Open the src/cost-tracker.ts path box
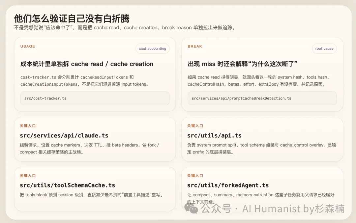This screenshot has height=223, width=356. coord(95,98)
